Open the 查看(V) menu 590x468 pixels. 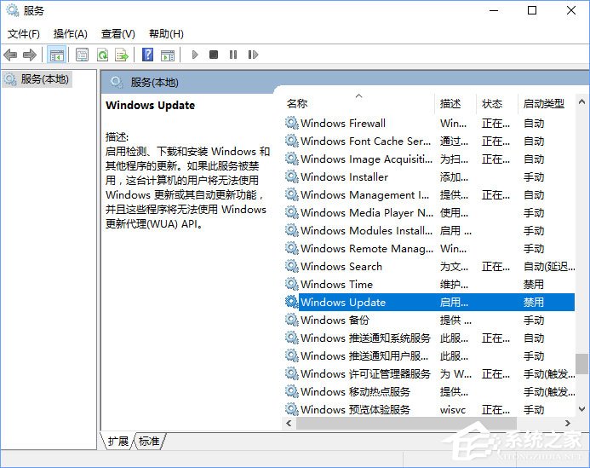(118, 34)
